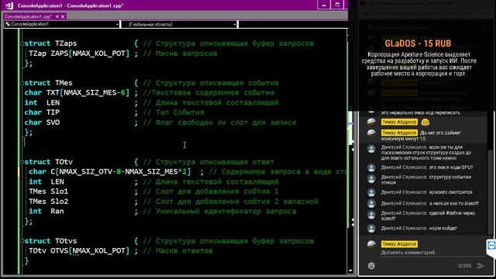496x279 pixels.
Task: Click the editor scrollbar down arrow
Action: pos(350,270)
